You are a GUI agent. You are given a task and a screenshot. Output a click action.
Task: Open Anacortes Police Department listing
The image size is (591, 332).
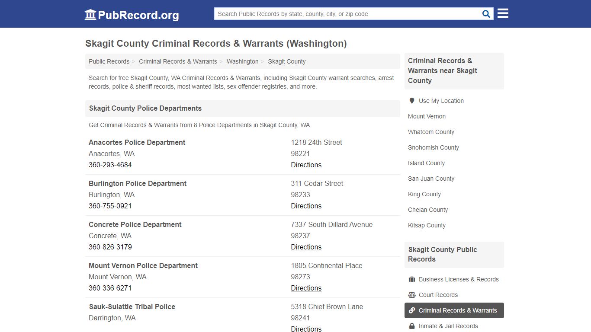(137, 142)
